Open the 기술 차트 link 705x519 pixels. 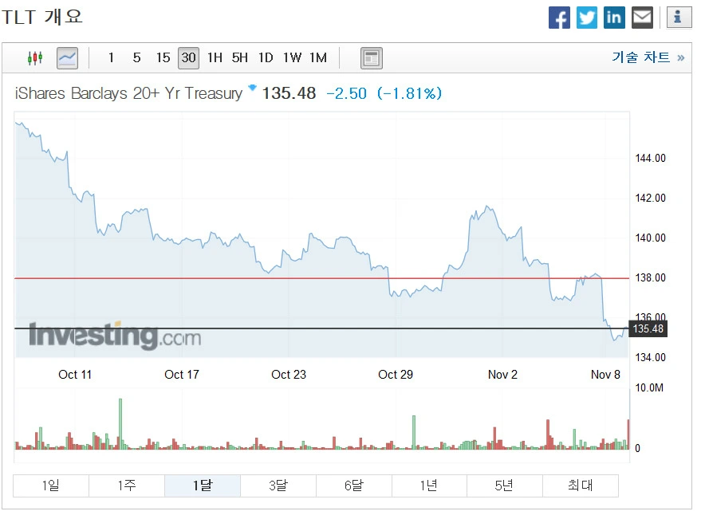[648, 57]
